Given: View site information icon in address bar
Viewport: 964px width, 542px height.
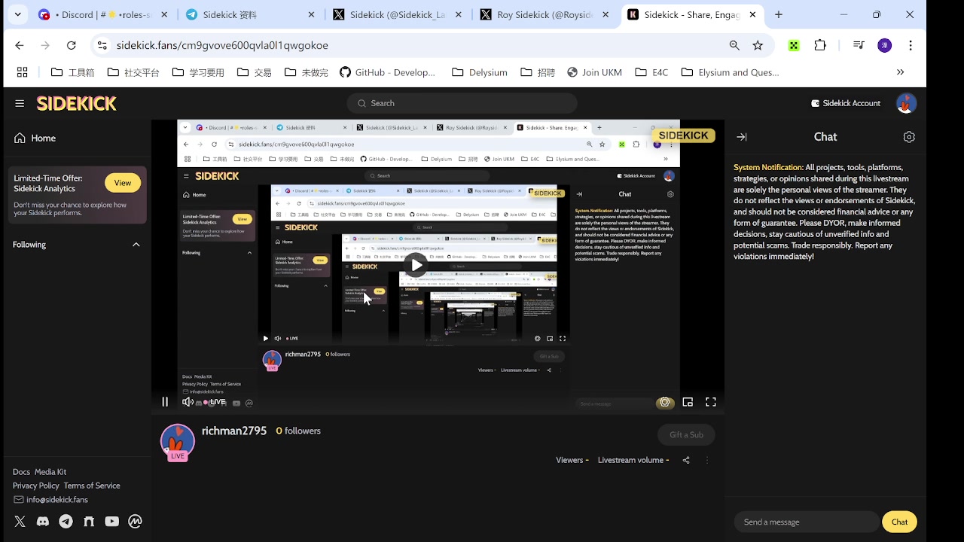Looking at the screenshot, I should [x=102, y=45].
